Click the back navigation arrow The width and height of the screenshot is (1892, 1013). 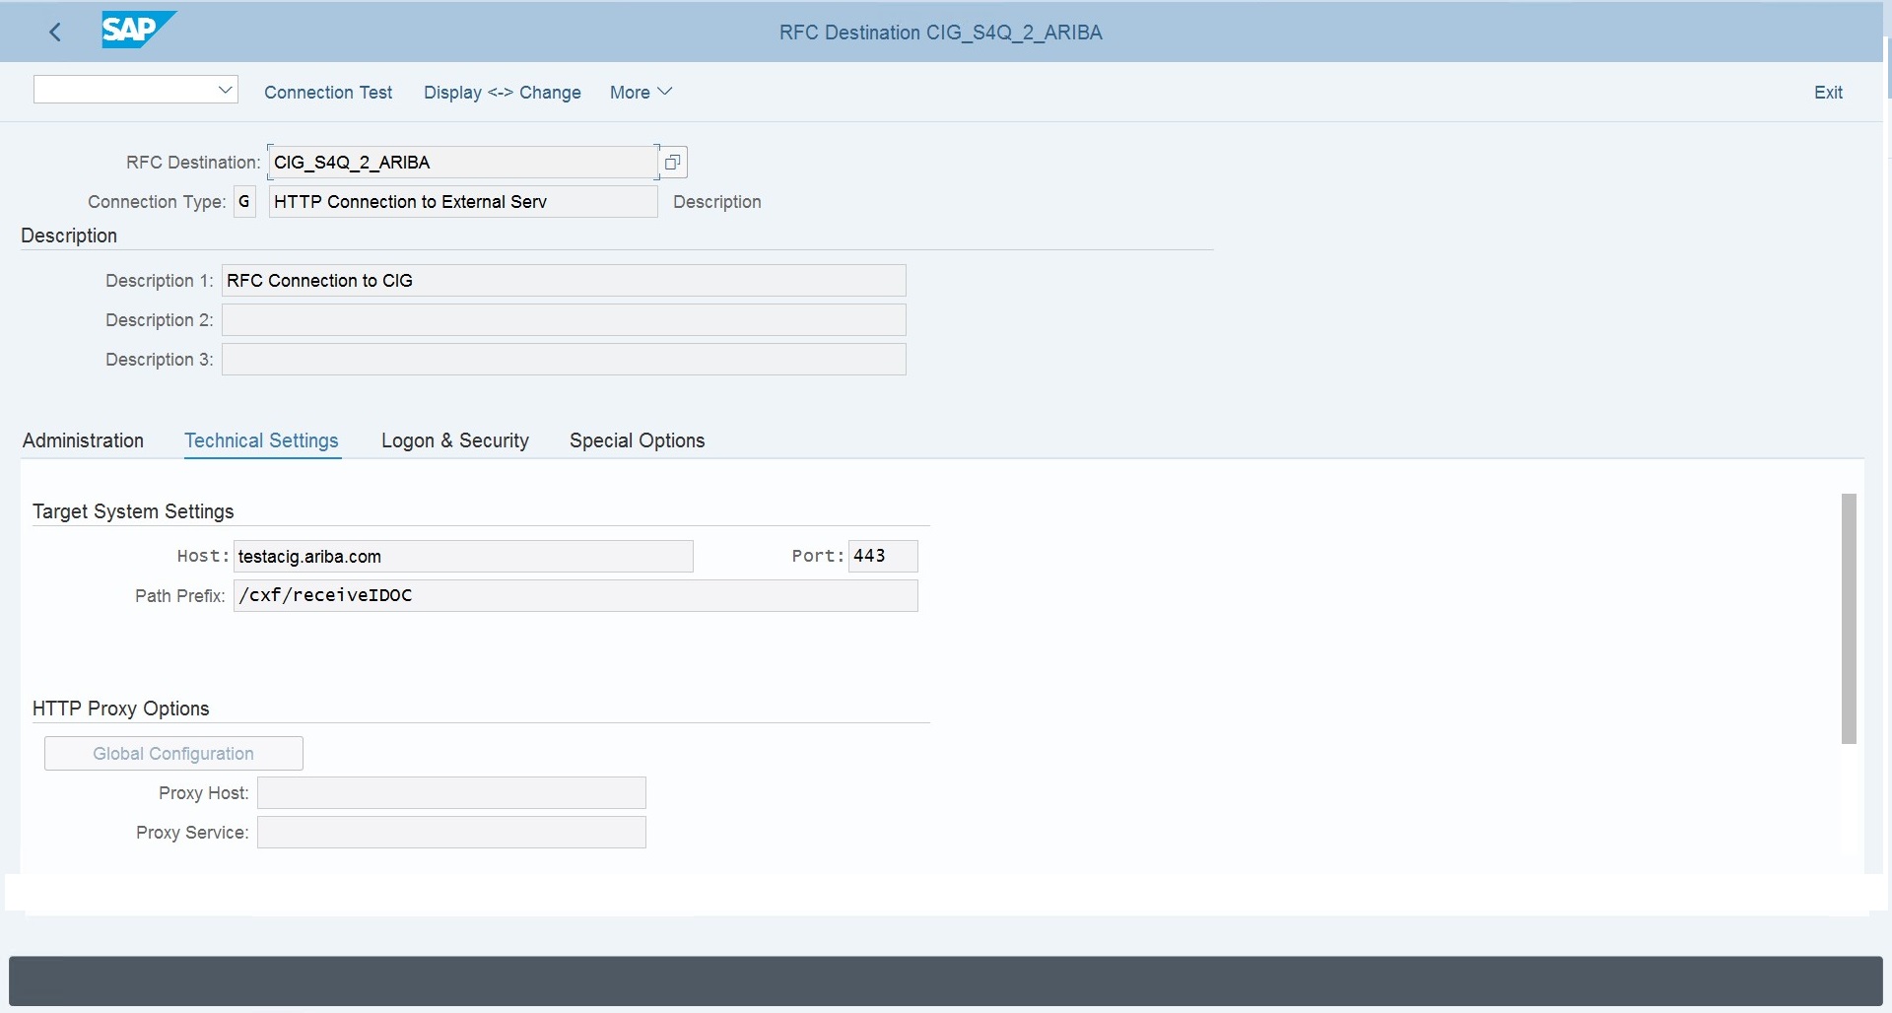[x=55, y=32]
